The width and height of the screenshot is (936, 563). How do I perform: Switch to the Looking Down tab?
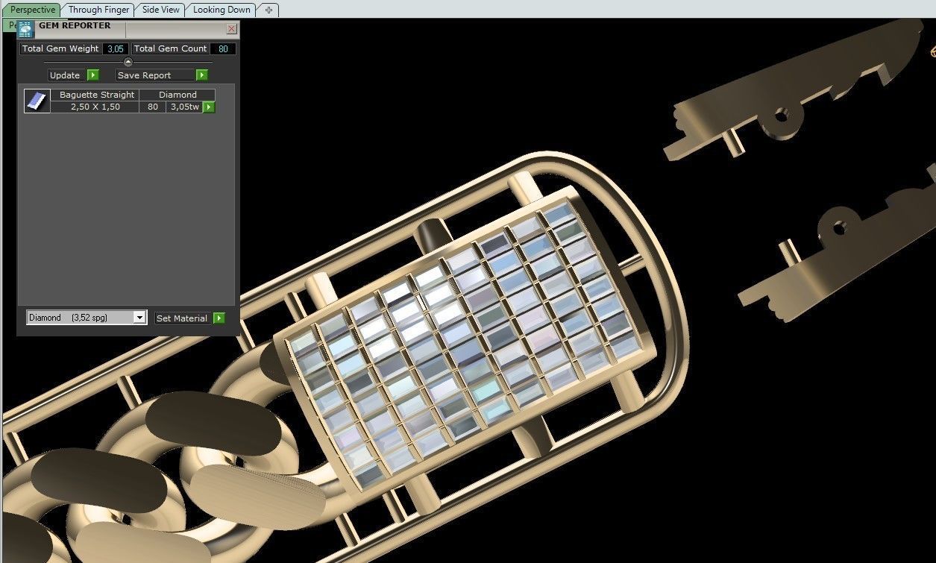(x=222, y=10)
